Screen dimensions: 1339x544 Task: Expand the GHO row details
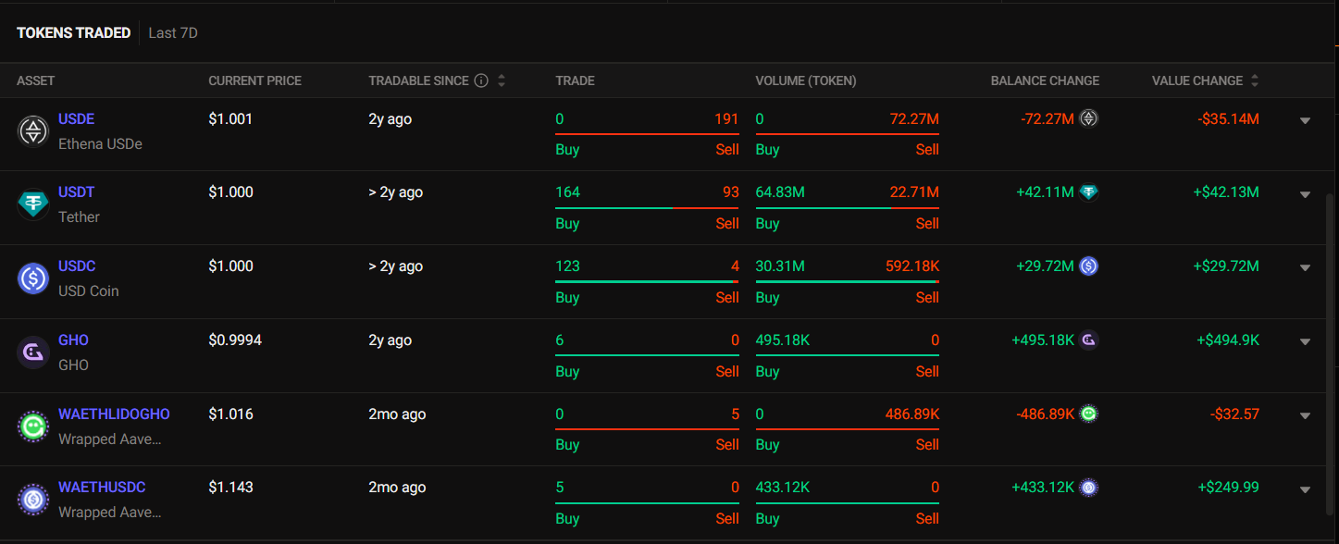click(x=1305, y=341)
